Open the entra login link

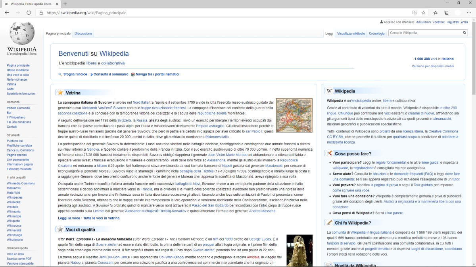[464, 22]
